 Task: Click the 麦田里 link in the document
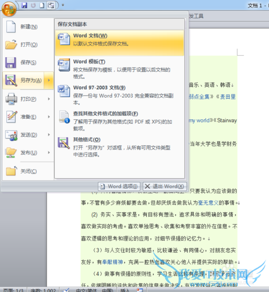pos(228,97)
